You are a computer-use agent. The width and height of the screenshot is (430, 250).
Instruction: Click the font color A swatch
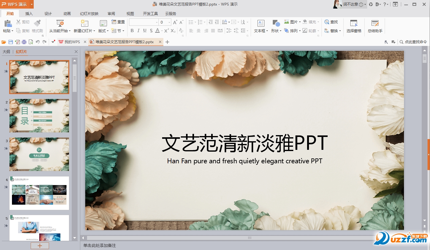click(x=157, y=31)
